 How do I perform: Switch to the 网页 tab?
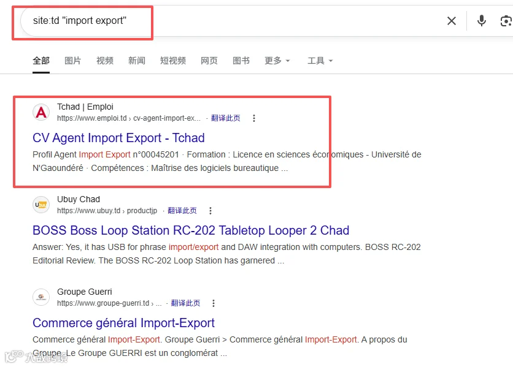209,61
